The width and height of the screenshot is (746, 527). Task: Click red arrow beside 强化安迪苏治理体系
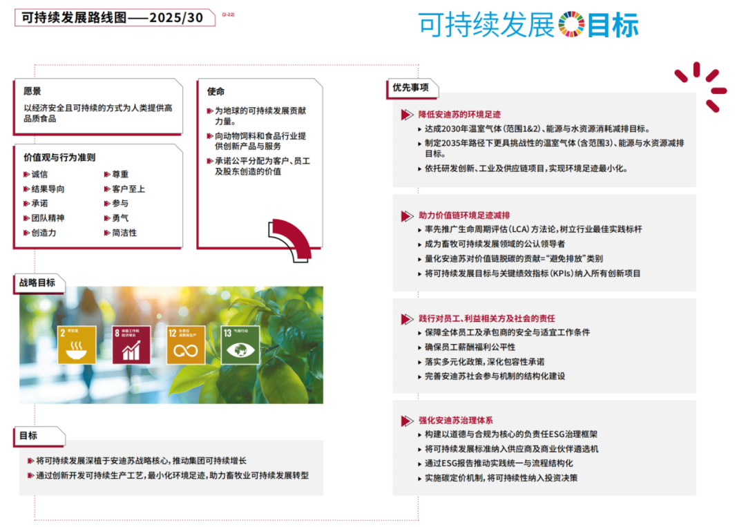coord(407,421)
